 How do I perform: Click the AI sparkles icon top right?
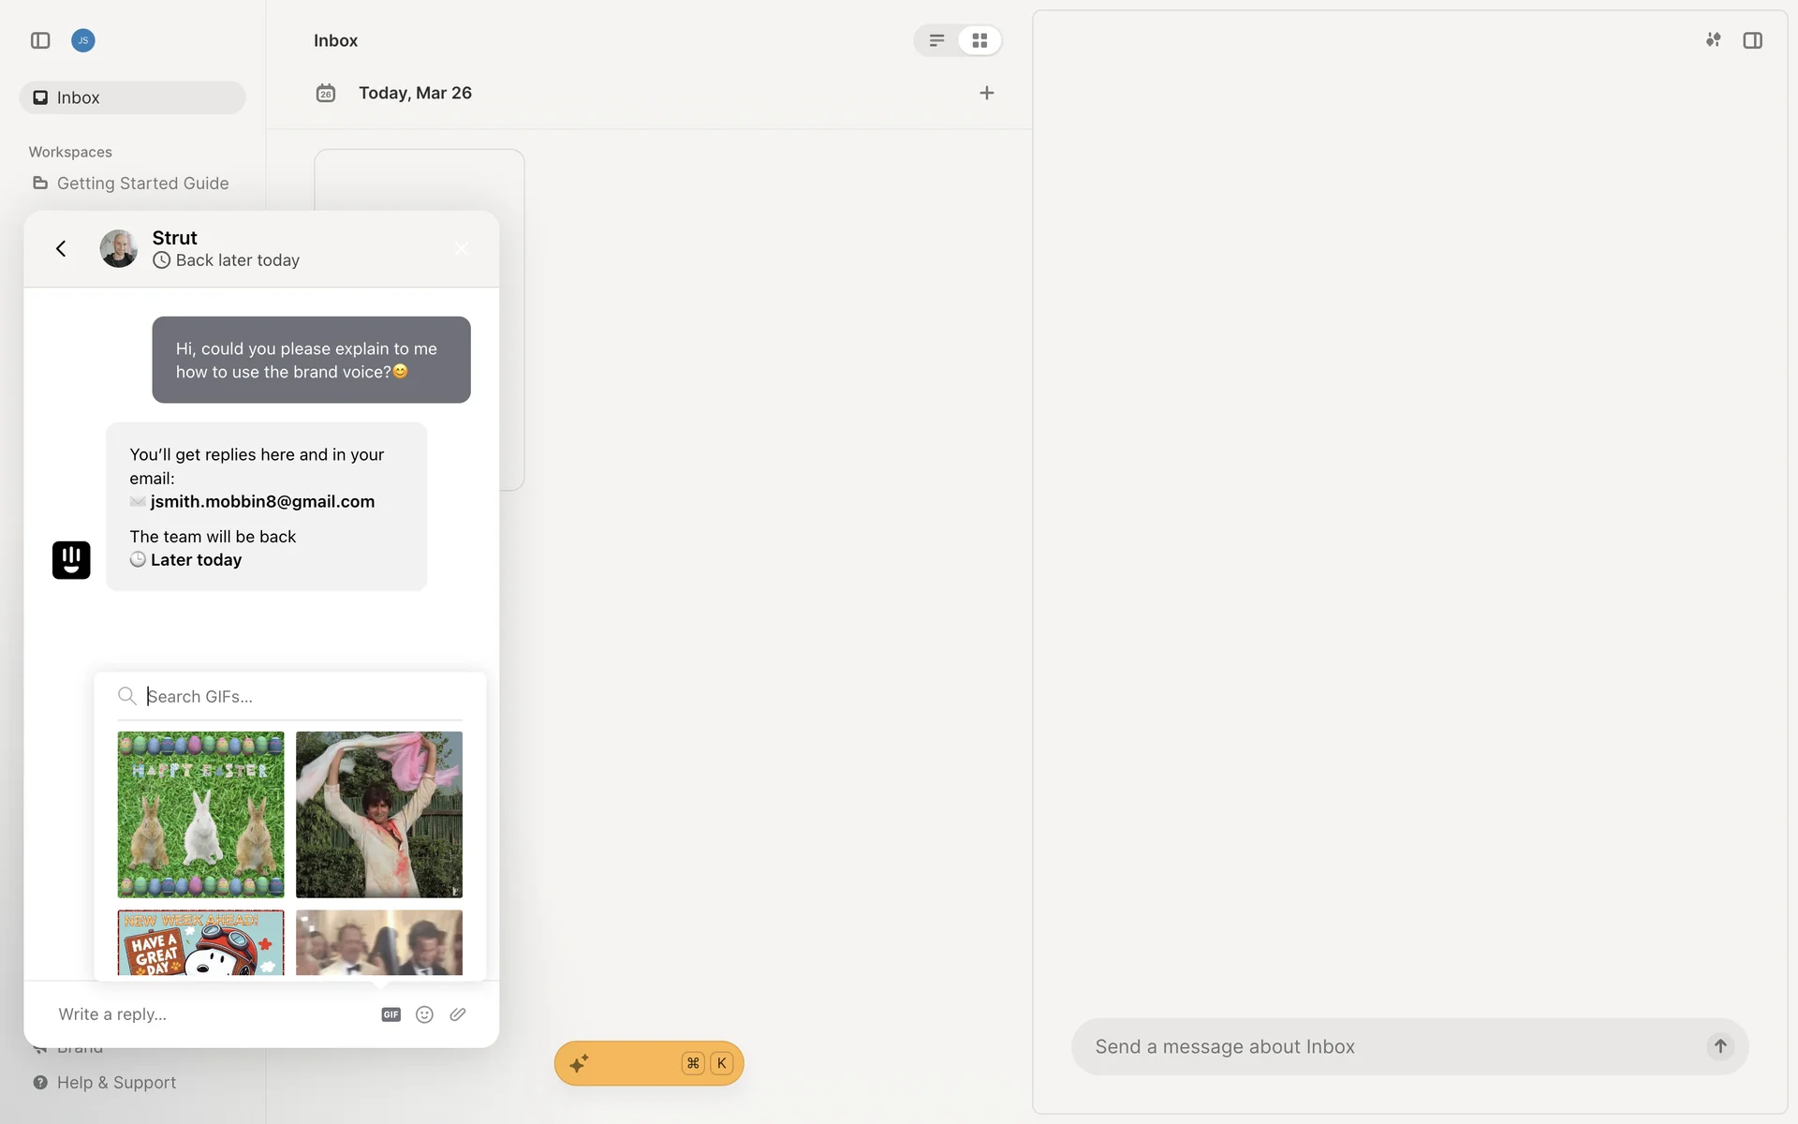coord(1713,40)
